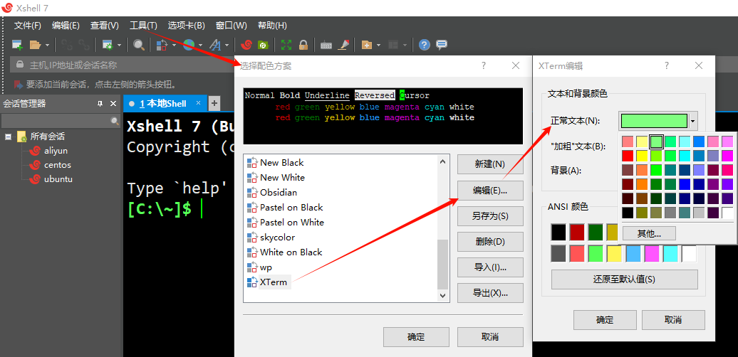Click the globe encoding icon

[x=189, y=45]
